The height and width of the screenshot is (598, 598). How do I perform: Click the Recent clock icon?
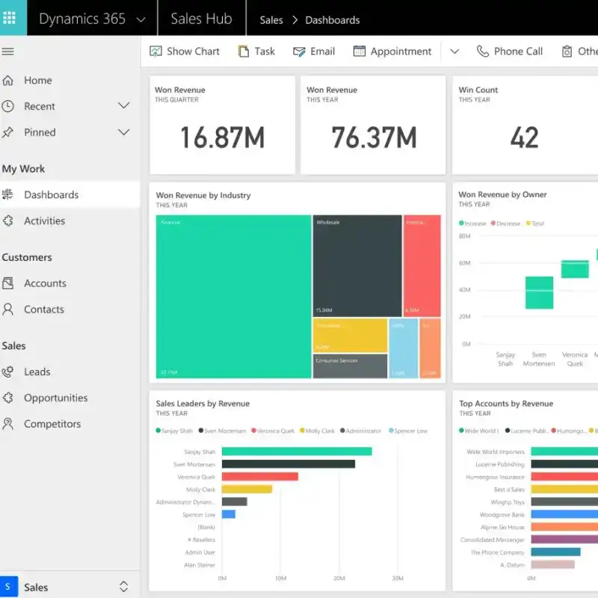point(7,106)
